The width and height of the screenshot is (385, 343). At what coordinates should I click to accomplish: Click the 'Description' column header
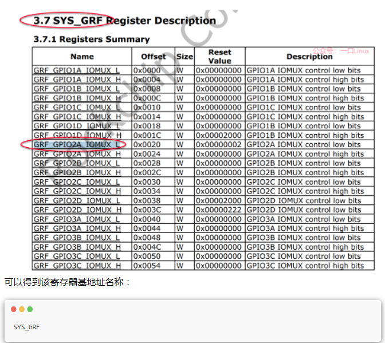click(309, 57)
